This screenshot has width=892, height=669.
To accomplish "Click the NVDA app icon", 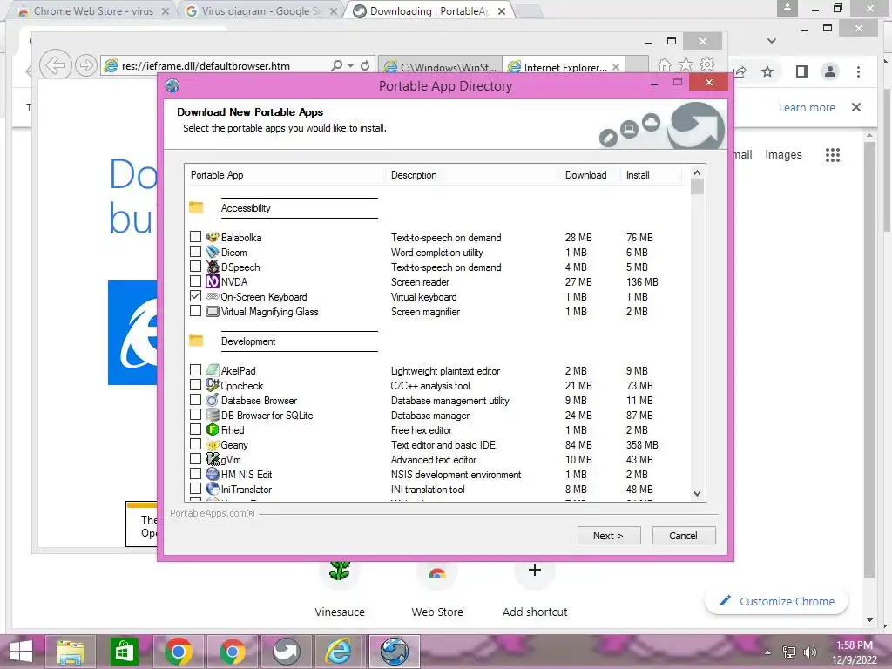I will coord(213,281).
